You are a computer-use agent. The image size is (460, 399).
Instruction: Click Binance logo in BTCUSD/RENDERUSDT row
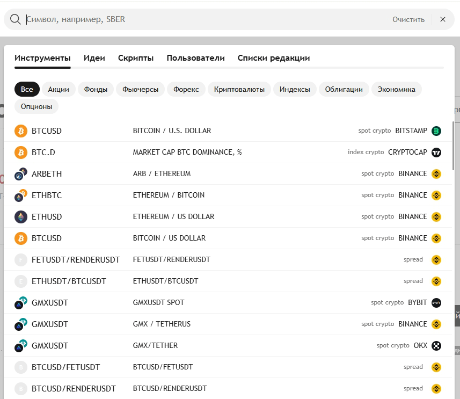[436, 389]
